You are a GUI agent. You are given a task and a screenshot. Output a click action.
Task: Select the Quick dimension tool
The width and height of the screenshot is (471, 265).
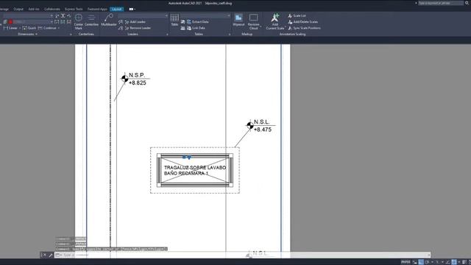click(29, 28)
